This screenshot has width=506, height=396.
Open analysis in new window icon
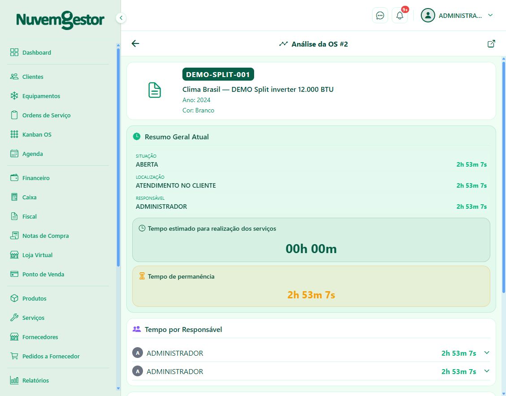[491, 44]
